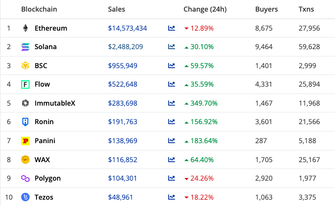This screenshot has width=335, height=206.
Task: Click the $116,852 sales figure
Action: (123, 160)
